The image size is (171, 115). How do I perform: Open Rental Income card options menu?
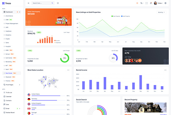tap(165, 70)
